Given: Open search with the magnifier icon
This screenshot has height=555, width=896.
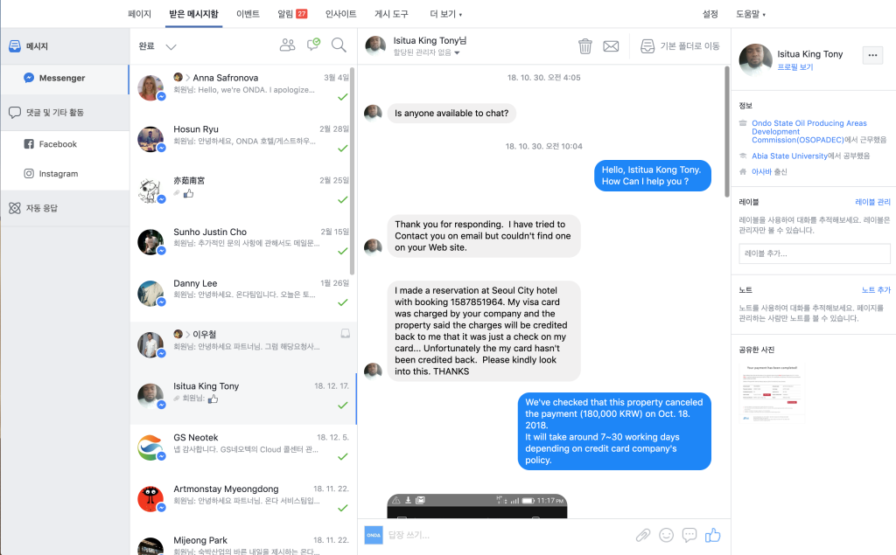Looking at the screenshot, I should (x=339, y=45).
